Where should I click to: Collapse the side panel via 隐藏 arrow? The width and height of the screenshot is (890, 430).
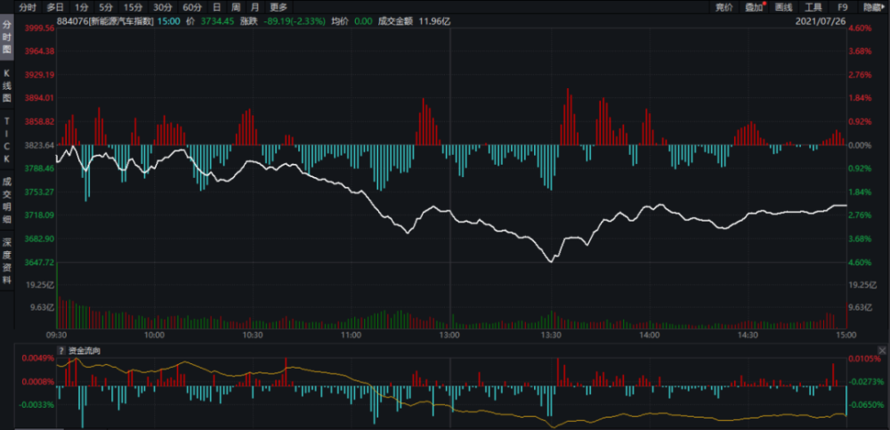[874, 7]
